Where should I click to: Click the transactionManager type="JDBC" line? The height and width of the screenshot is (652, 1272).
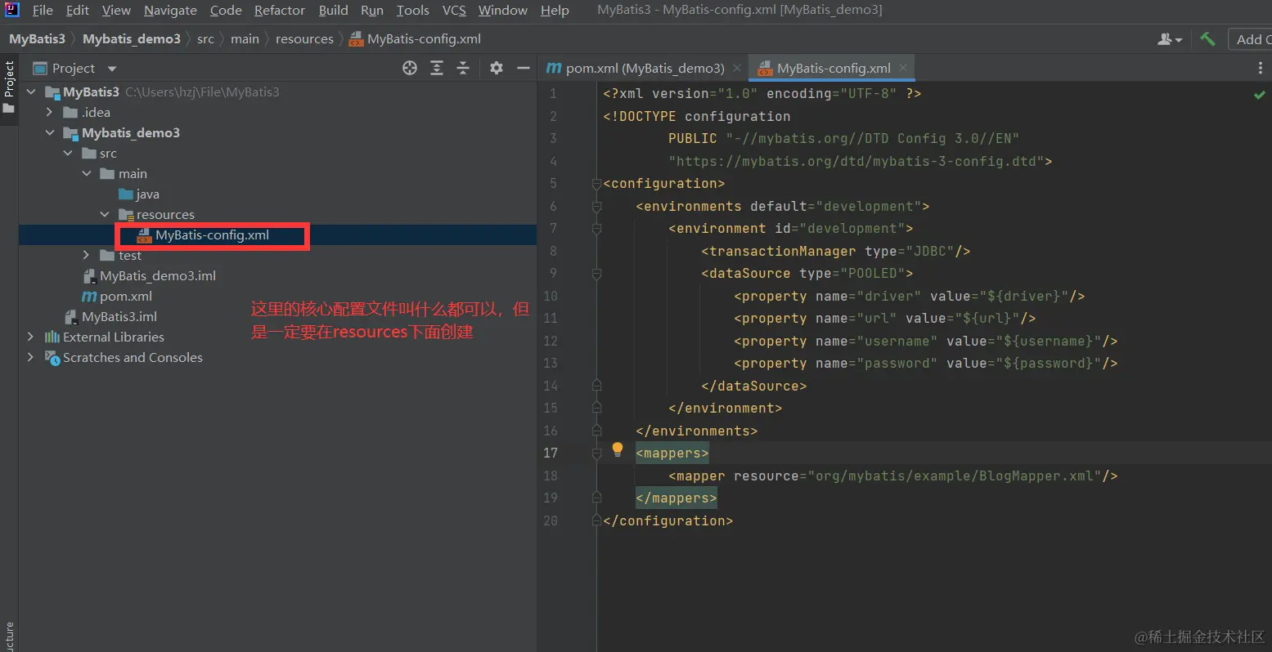click(835, 251)
